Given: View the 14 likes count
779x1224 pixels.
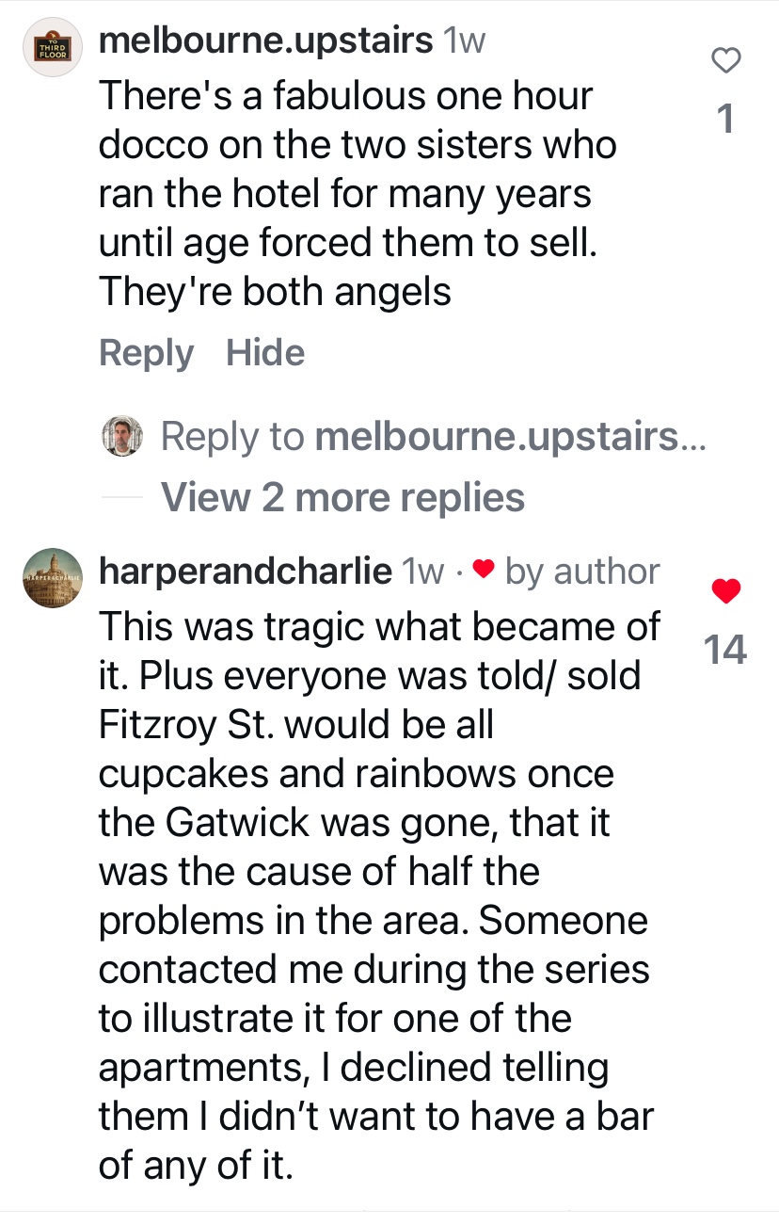Looking at the screenshot, I should point(725,650).
